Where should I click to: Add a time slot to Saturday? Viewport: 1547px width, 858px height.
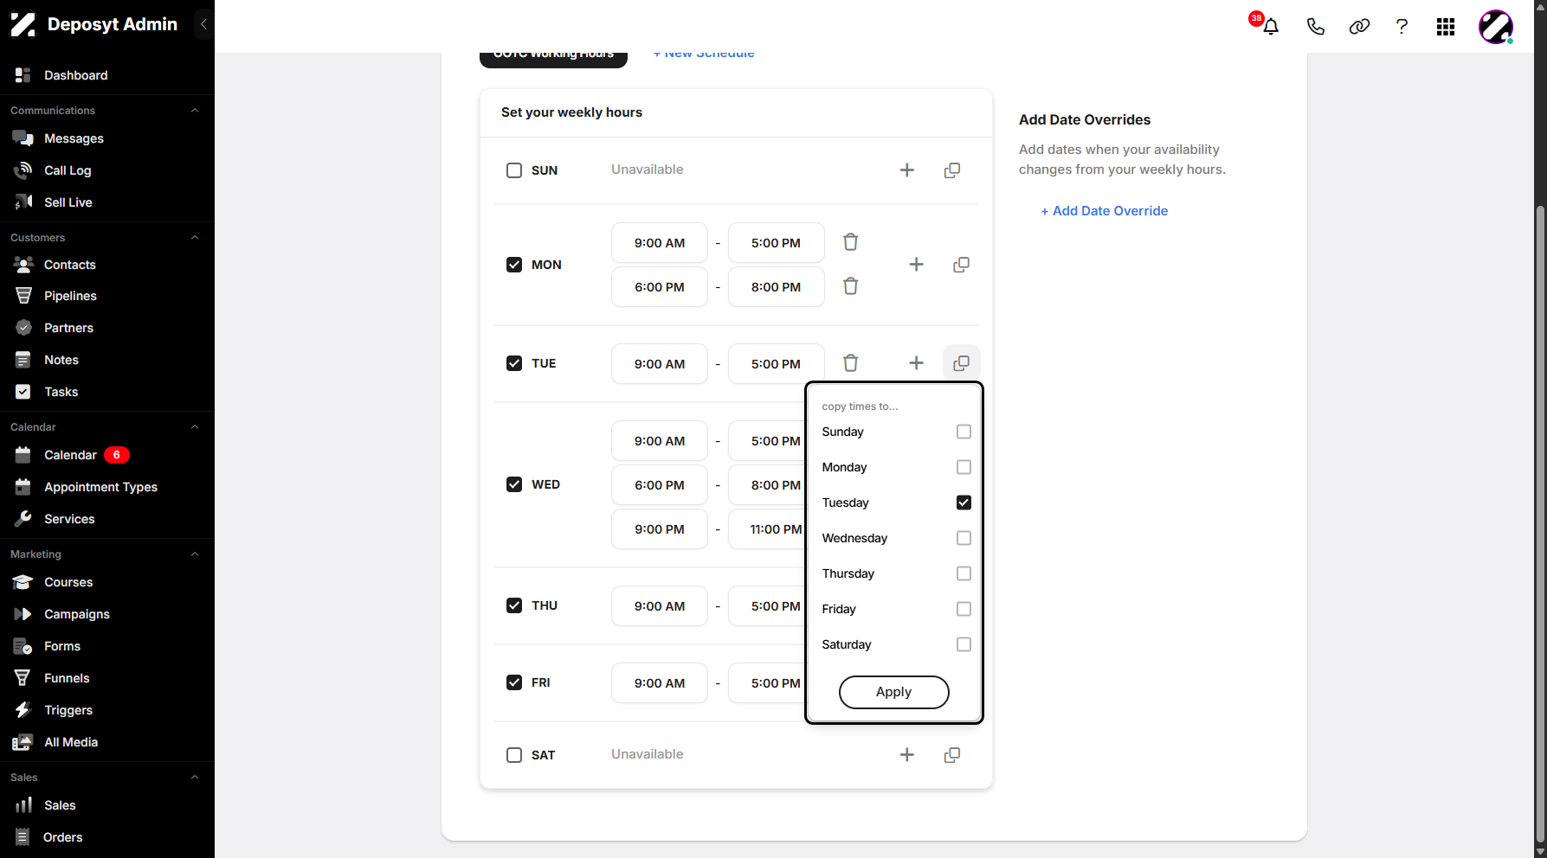coord(907,755)
